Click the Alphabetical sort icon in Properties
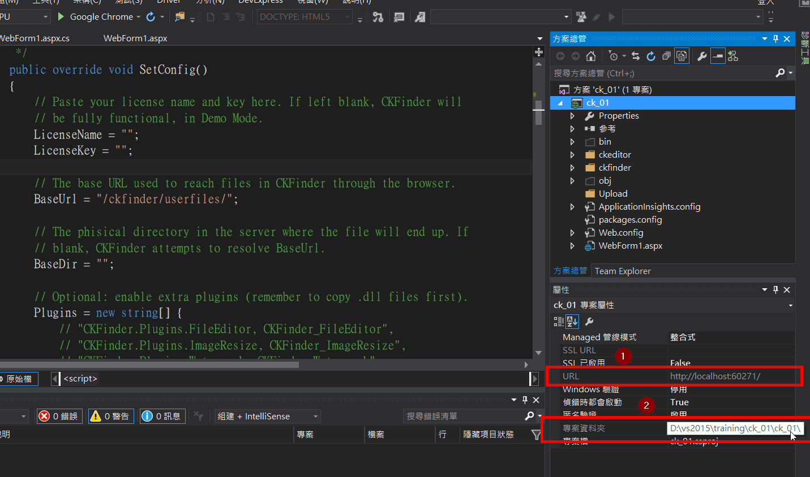The image size is (810, 477). coord(572,322)
